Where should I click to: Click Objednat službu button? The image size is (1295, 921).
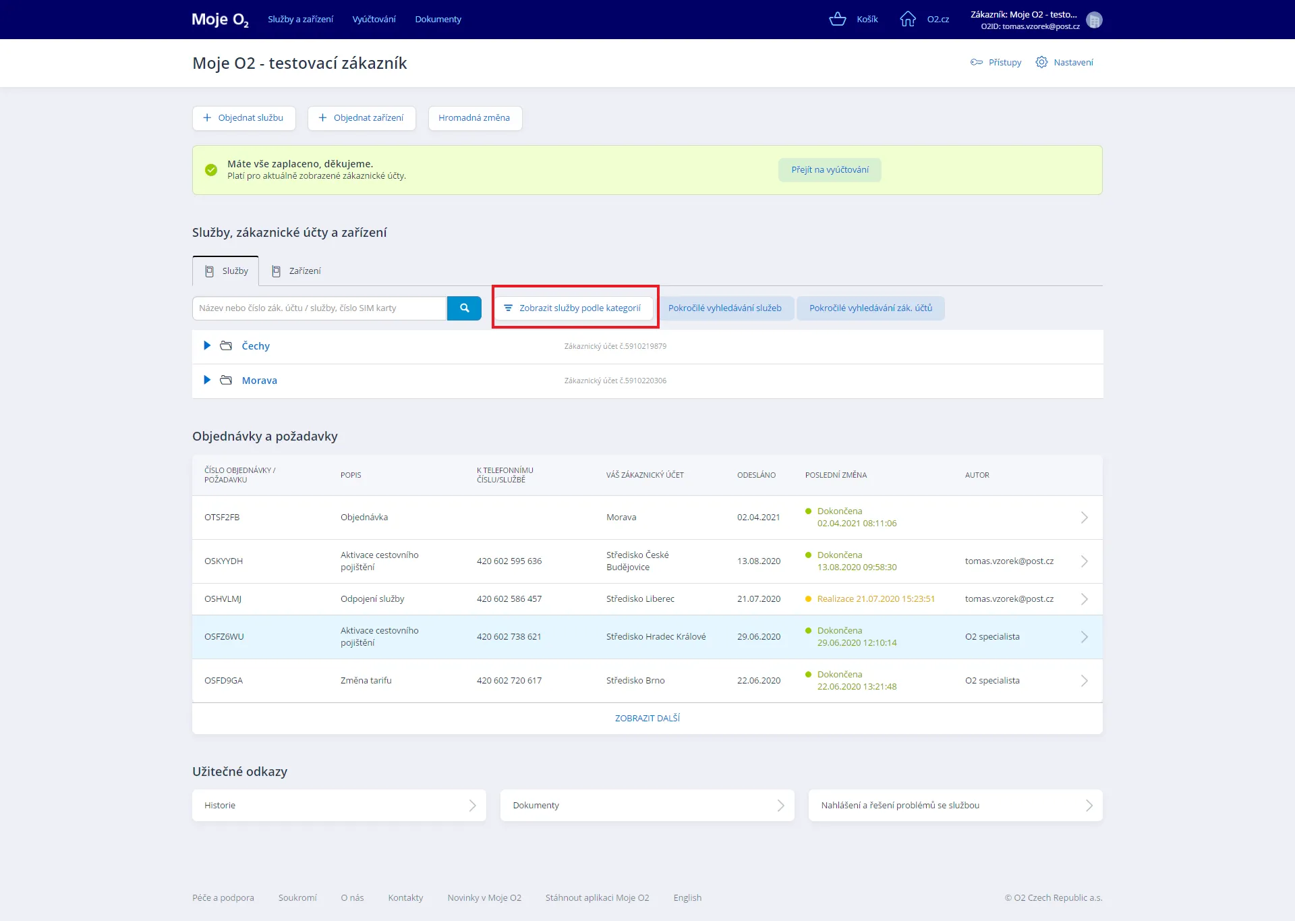pyautogui.click(x=243, y=117)
